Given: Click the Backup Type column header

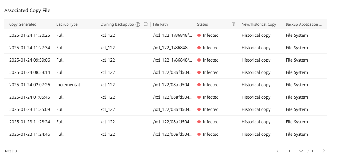Looking at the screenshot, I should click(x=67, y=24).
